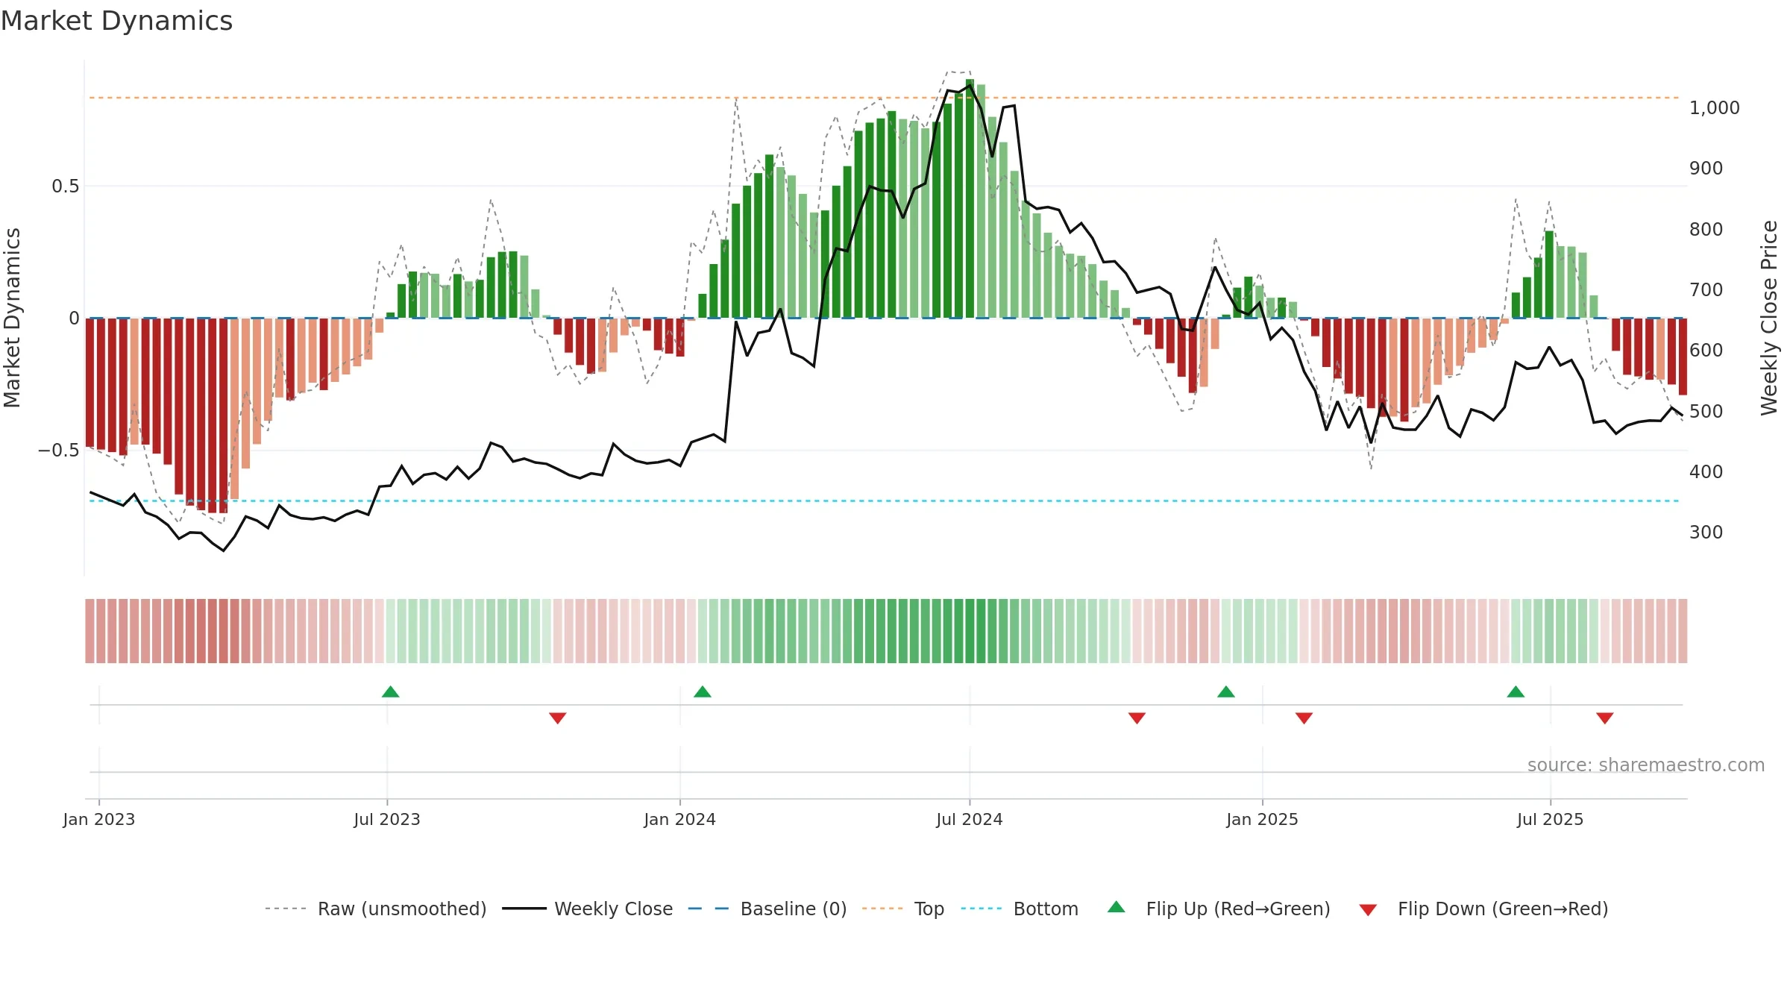This screenshot has height=1007, width=1790.
Task: Click the Jul 2025 x-axis label
Action: [1551, 819]
